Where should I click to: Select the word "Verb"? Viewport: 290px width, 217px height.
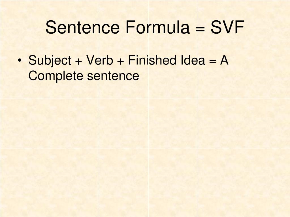point(99,60)
